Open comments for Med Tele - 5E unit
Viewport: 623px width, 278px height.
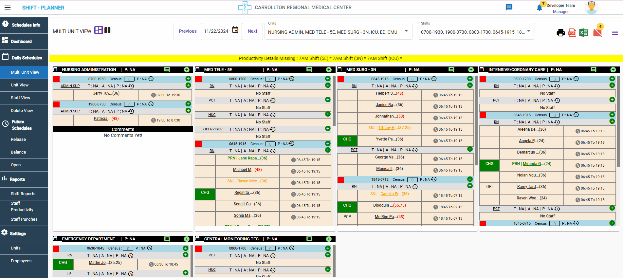point(309,70)
